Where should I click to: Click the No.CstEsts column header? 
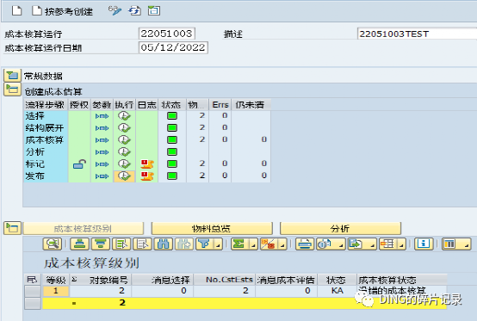pos(225,280)
